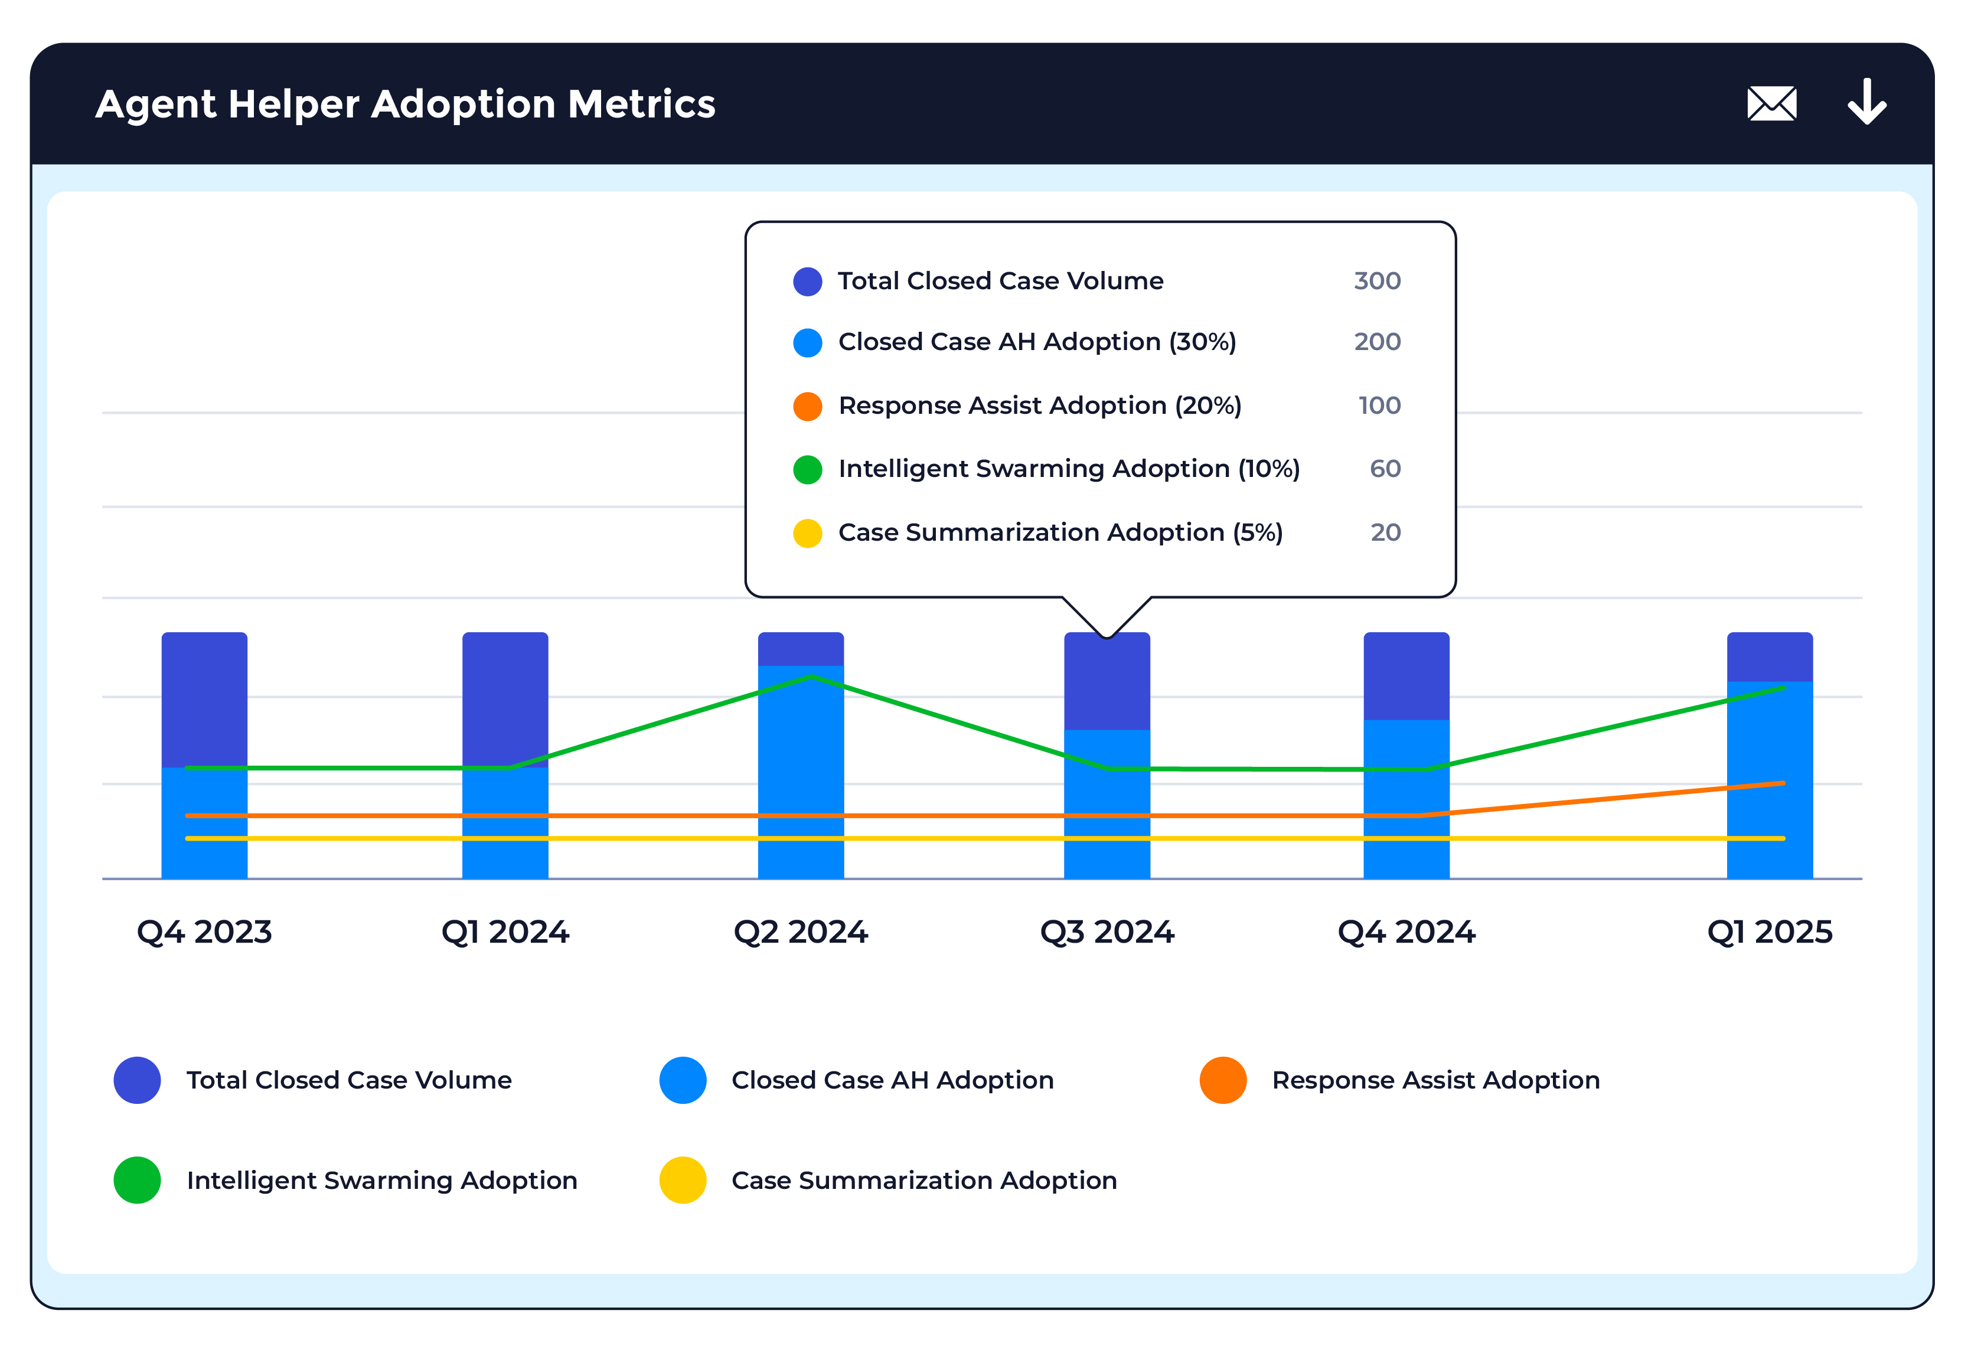Click the purple tooltip dot for Total Closed Case Volume
The height and width of the screenshot is (1353, 1968).
tap(807, 282)
